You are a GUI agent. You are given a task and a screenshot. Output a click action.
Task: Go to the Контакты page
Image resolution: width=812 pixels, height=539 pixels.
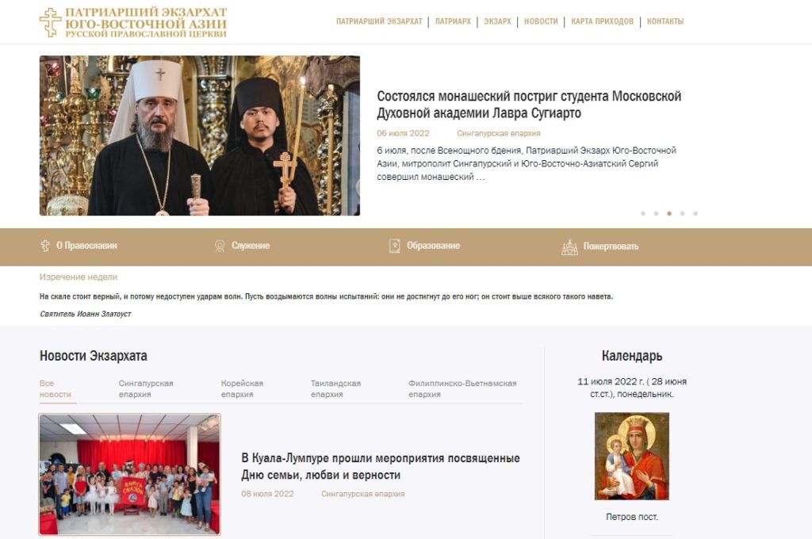pyautogui.click(x=665, y=21)
